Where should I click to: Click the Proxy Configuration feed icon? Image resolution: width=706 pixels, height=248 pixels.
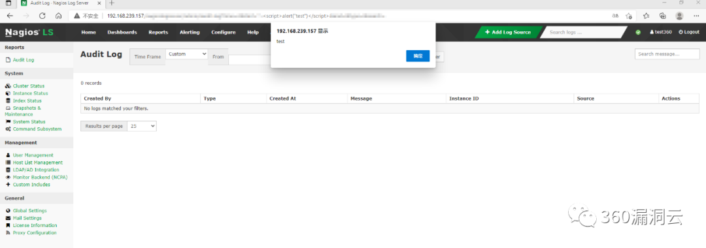(8, 233)
